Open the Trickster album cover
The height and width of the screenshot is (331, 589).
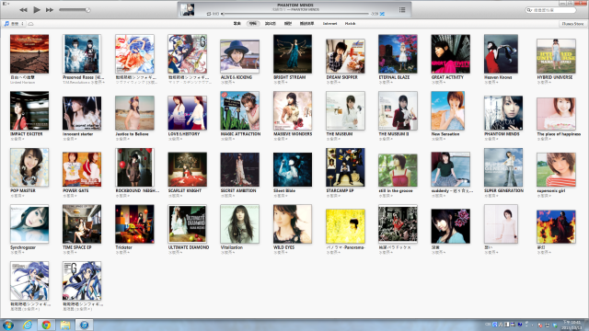tap(134, 223)
